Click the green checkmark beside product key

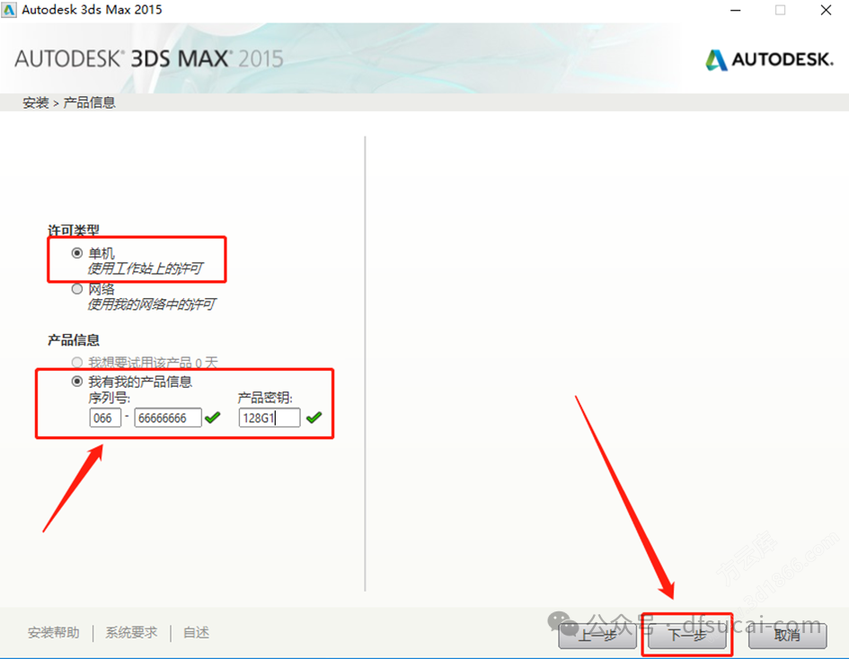tap(314, 417)
